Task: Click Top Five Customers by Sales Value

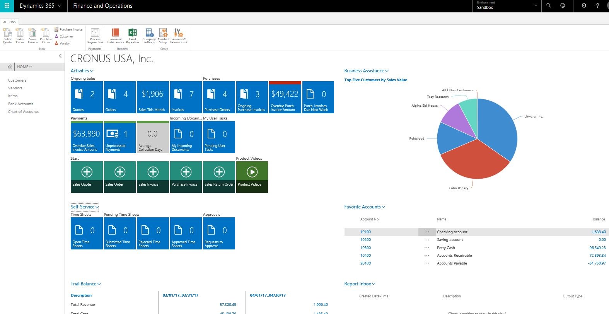Action: coord(376,80)
